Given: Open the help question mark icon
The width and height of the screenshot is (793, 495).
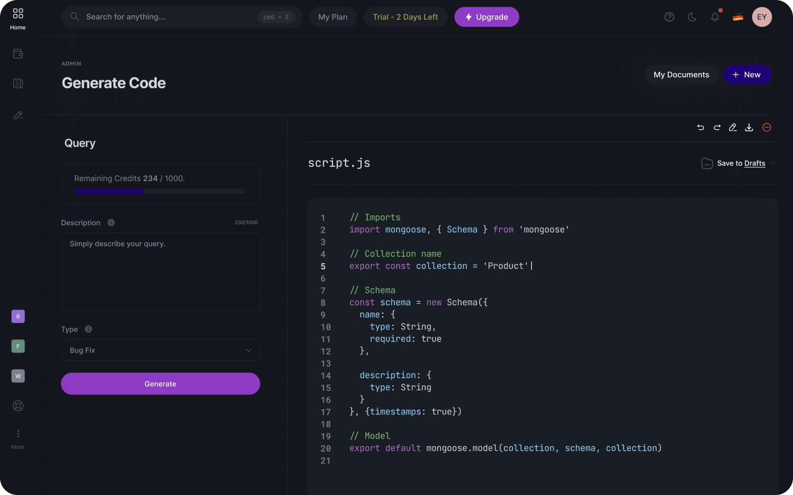Looking at the screenshot, I should click(669, 17).
